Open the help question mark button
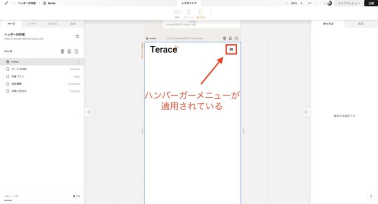 coord(371,197)
